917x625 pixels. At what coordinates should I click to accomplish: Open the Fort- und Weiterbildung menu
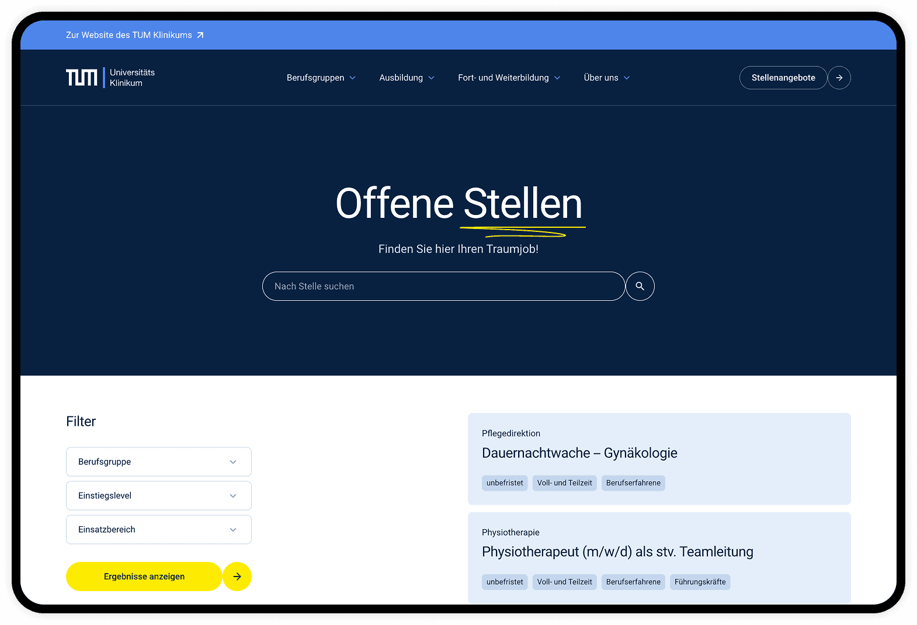[x=509, y=78]
